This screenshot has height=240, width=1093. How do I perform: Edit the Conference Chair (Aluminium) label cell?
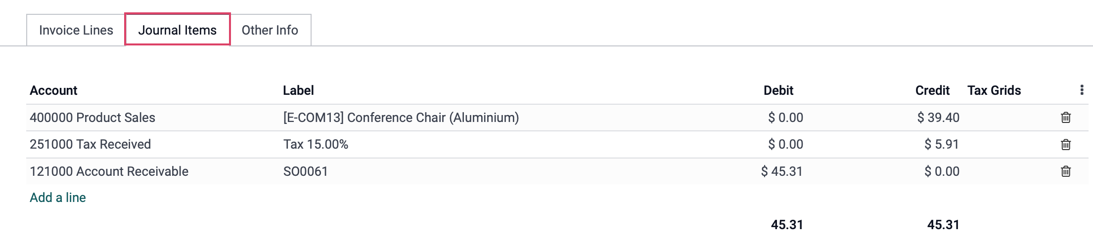point(401,118)
